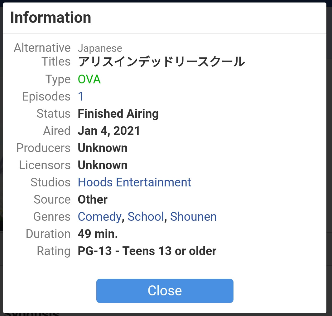Click the "Japanese" language label
This screenshot has height=316, width=332.
point(100,49)
